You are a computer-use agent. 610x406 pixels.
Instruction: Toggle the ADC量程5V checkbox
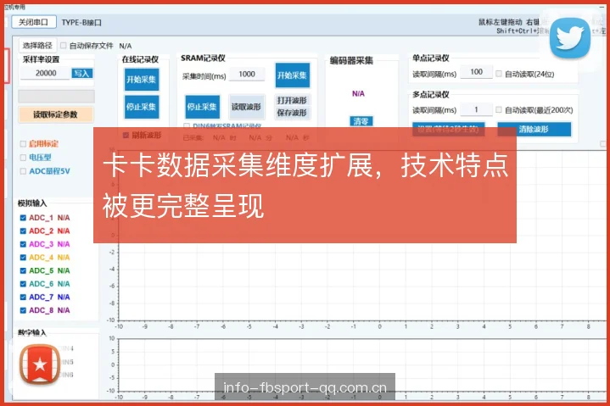click(23, 171)
